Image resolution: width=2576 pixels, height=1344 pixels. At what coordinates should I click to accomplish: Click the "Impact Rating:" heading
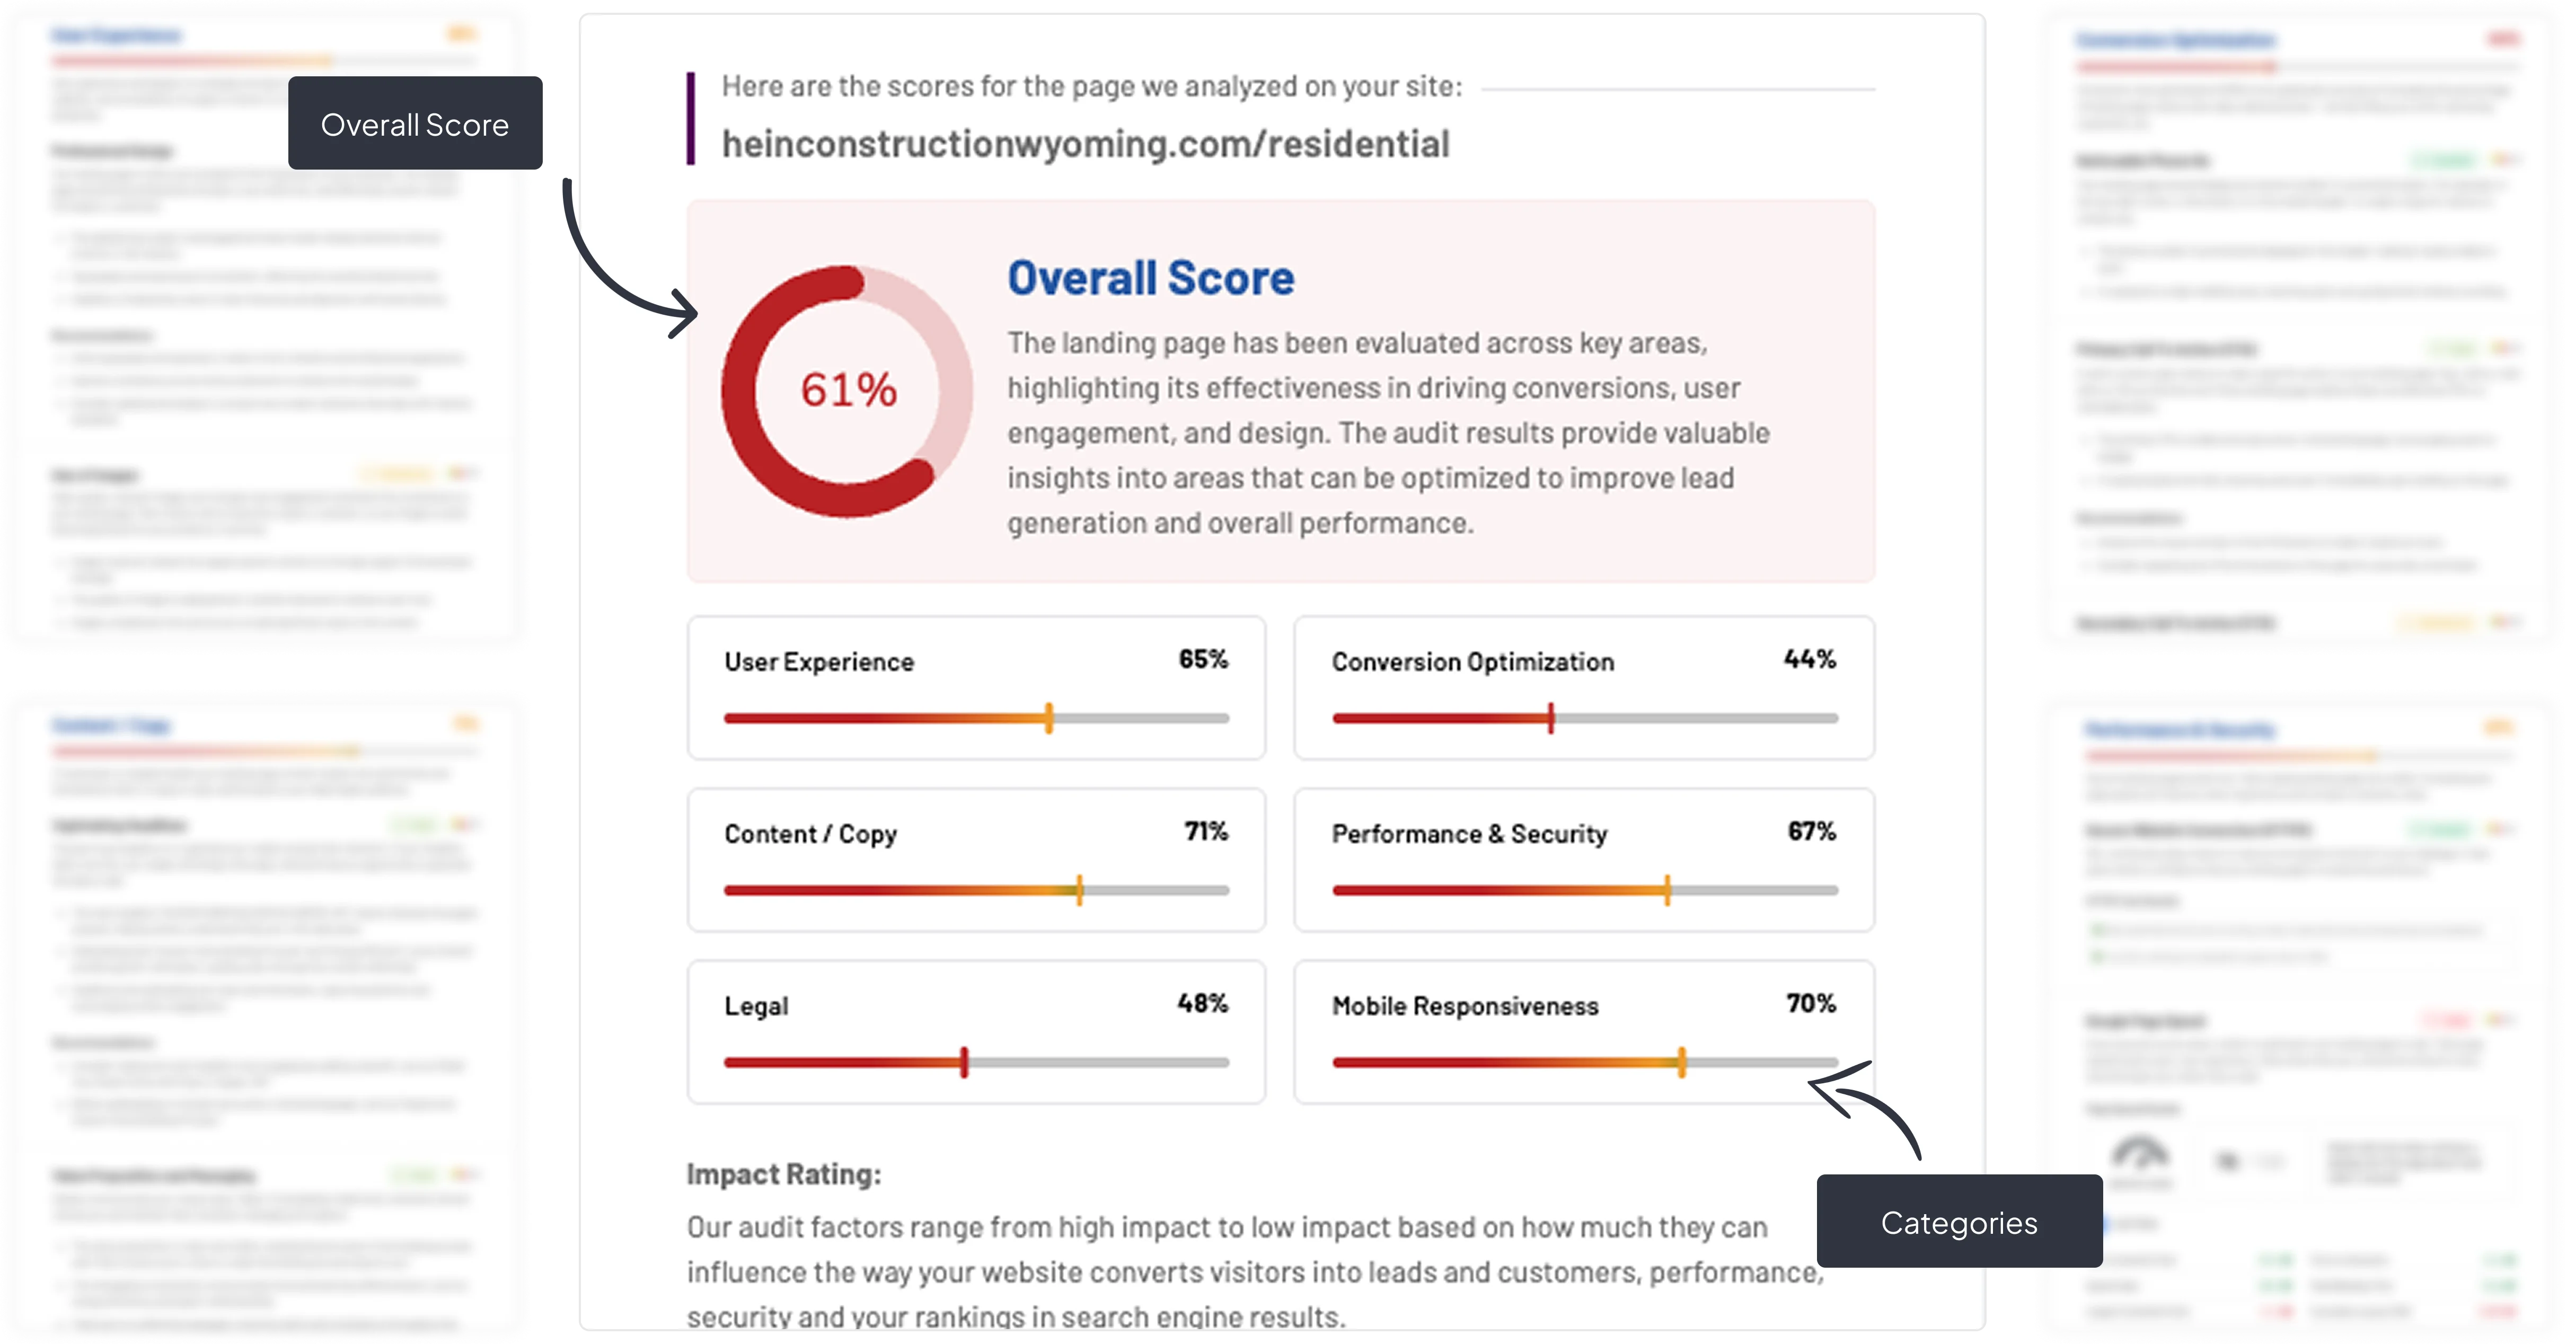coord(784,1174)
